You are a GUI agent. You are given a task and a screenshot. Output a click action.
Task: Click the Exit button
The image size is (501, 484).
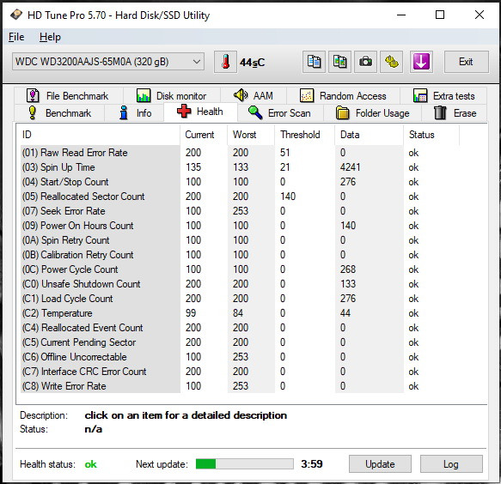pyautogui.click(x=466, y=62)
